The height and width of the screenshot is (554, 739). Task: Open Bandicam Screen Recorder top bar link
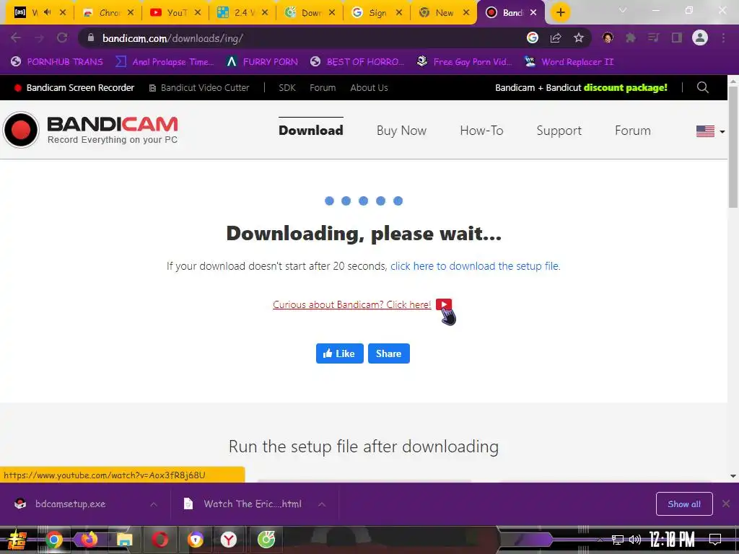[74, 87]
